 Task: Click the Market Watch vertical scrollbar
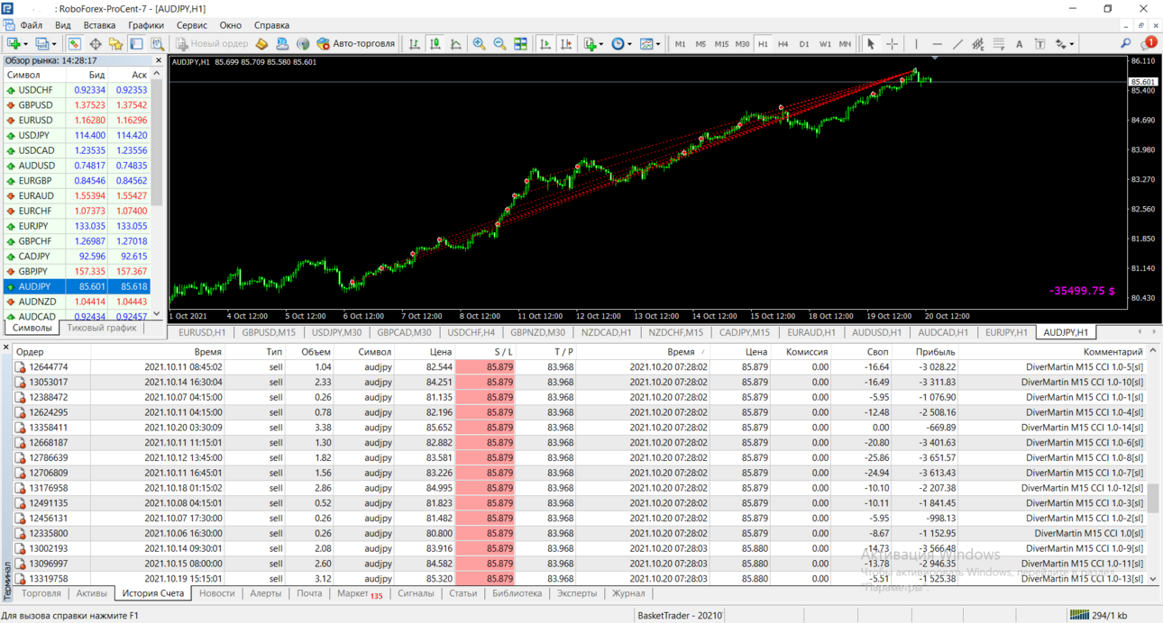coord(157,194)
